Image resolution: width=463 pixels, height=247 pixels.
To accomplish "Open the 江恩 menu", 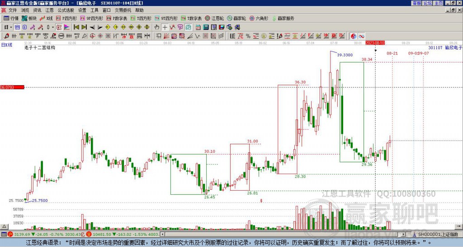I will (49, 10).
